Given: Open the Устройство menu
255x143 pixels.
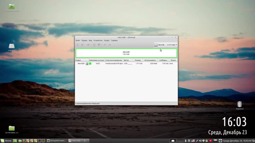Looking at the screenshot, I should point(98,40).
